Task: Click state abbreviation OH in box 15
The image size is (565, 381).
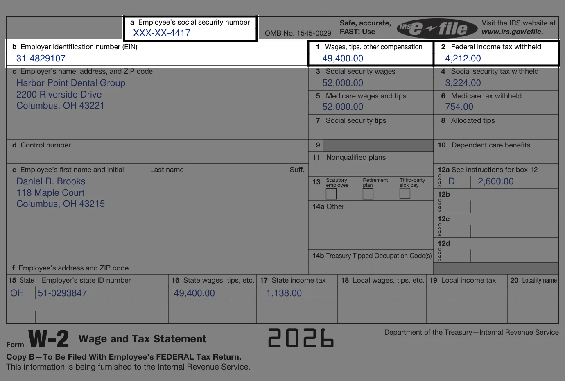Action: 17,293
